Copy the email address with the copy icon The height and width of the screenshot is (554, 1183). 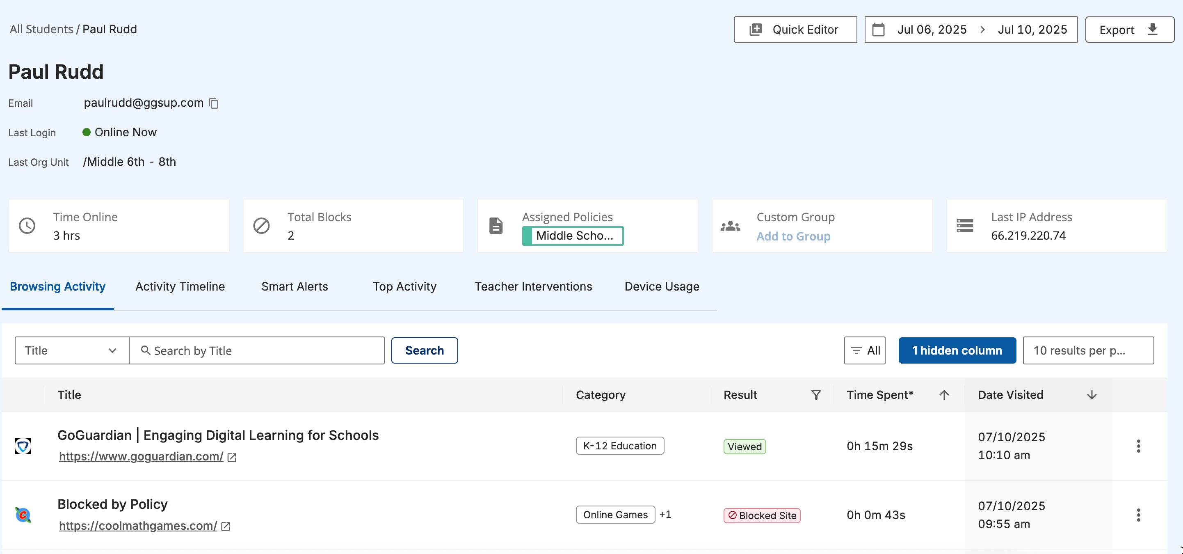click(x=214, y=103)
